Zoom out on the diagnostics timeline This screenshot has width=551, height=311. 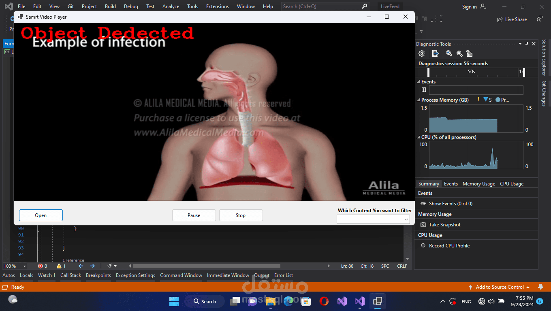pyautogui.click(x=459, y=53)
